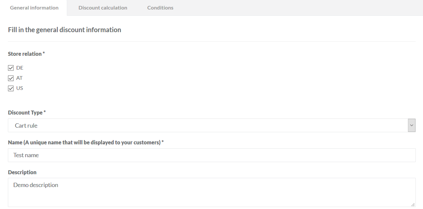This screenshot has height=209, width=423.
Task: Click the US store label text
Action: (x=20, y=88)
